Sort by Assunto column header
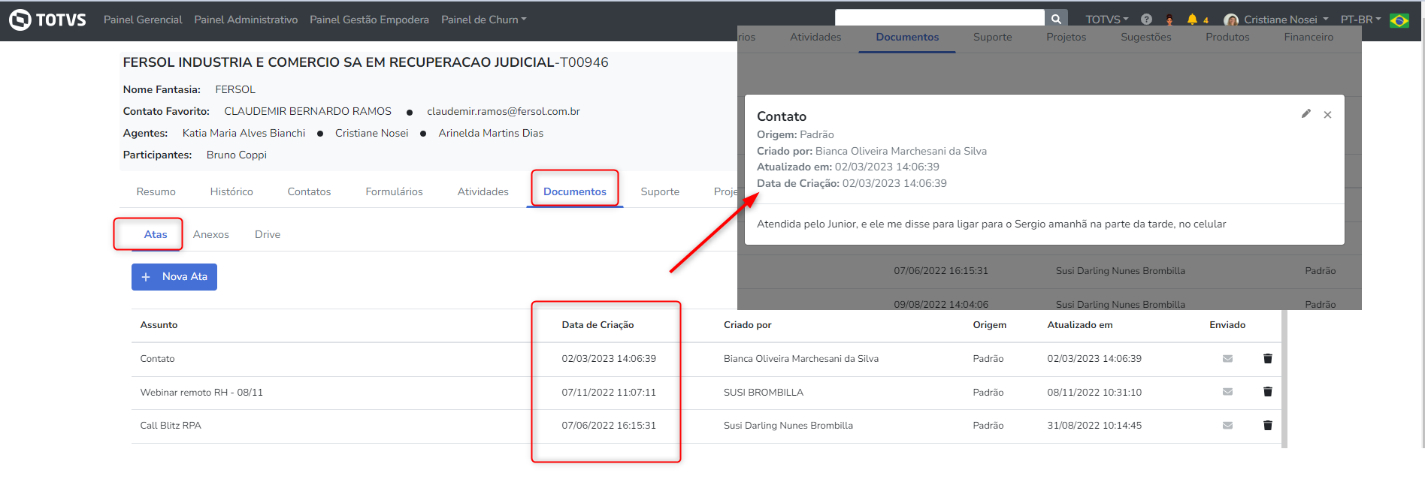 (x=159, y=325)
